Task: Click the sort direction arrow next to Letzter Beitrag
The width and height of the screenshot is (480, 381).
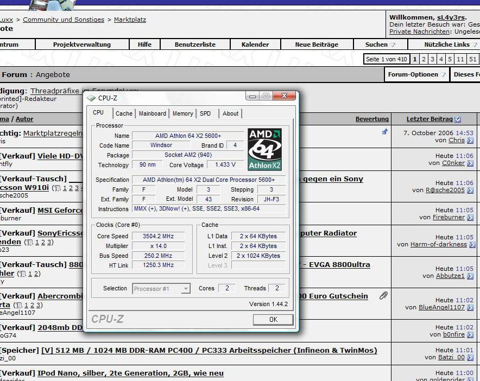Action: coord(458,119)
